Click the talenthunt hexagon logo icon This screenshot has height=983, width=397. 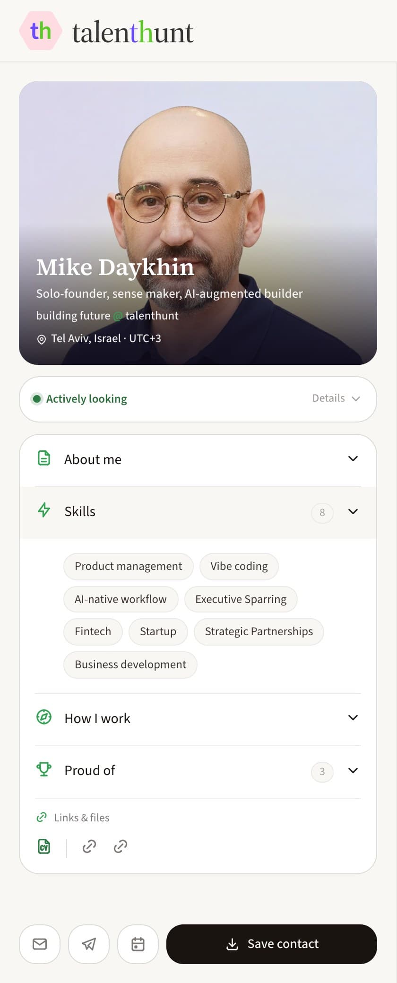pyautogui.click(x=41, y=31)
